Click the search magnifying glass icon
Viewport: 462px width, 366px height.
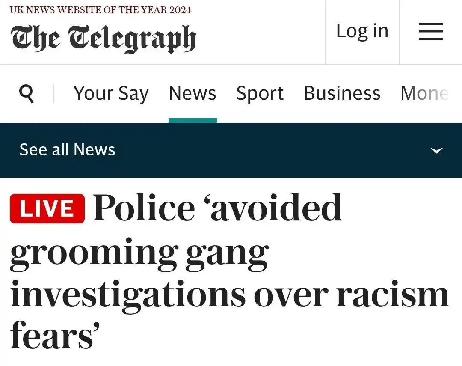(27, 93)
